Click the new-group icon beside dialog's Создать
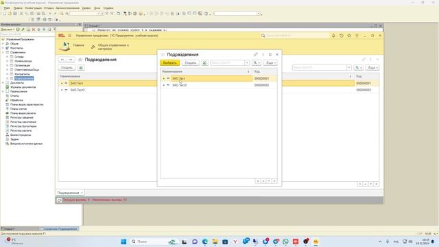 pos(204,62)
